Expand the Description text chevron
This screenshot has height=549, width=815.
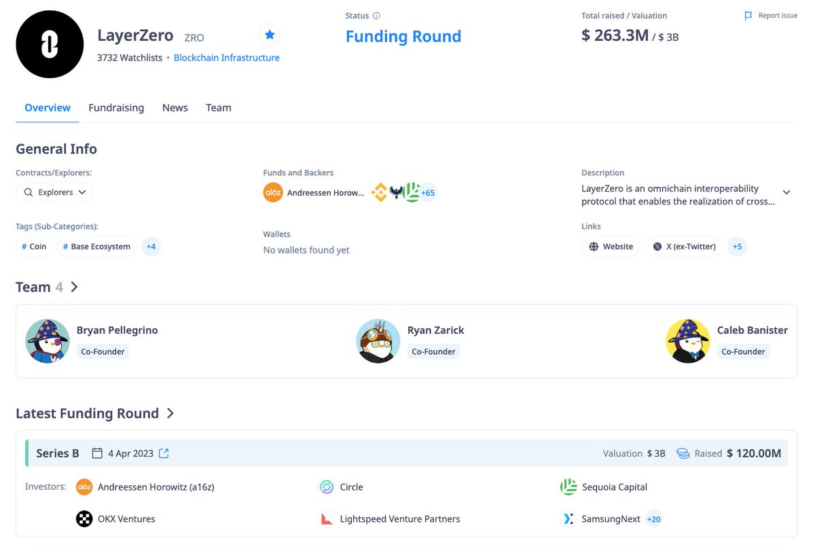(786, 192)
